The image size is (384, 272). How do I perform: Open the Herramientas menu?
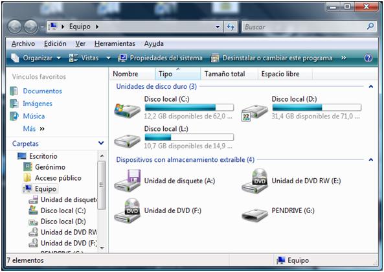pyautogui.click(x=115, y=43)
